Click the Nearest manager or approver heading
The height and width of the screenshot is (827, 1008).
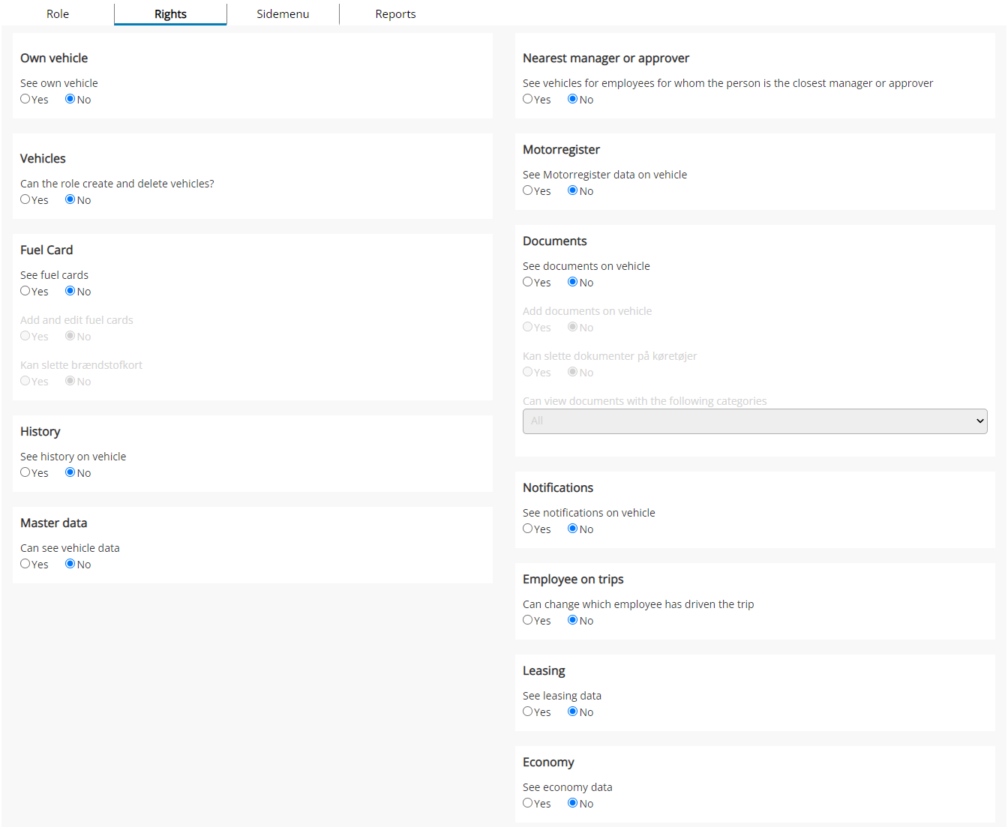point(606,58)
